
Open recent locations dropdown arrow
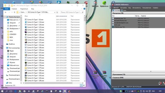coord(12,12)
